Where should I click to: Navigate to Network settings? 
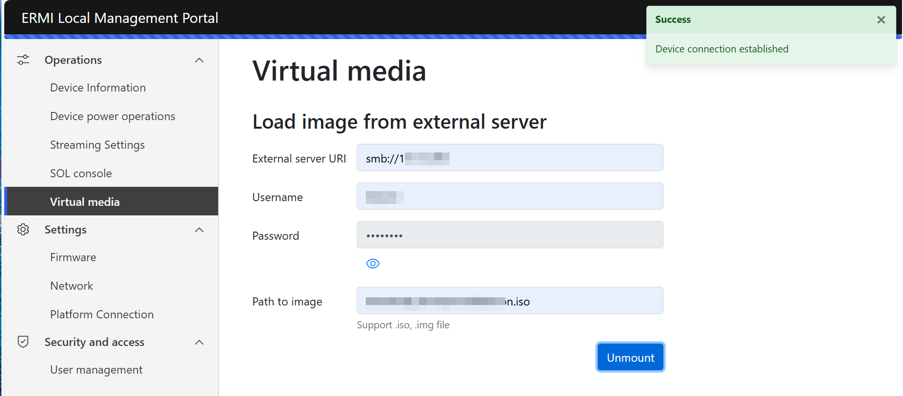coord(71,286)
